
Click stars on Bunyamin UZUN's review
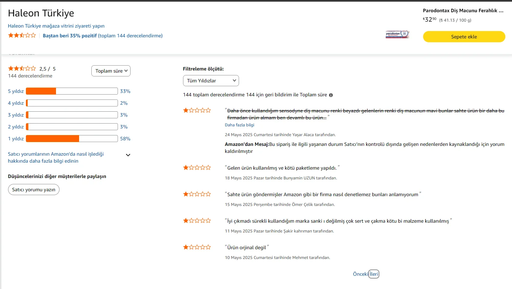pyautogui.click(x=197, y=168)
